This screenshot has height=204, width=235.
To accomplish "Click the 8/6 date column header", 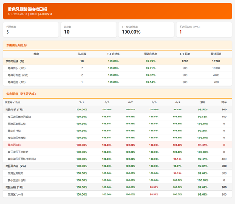I will tap(107, 102).
